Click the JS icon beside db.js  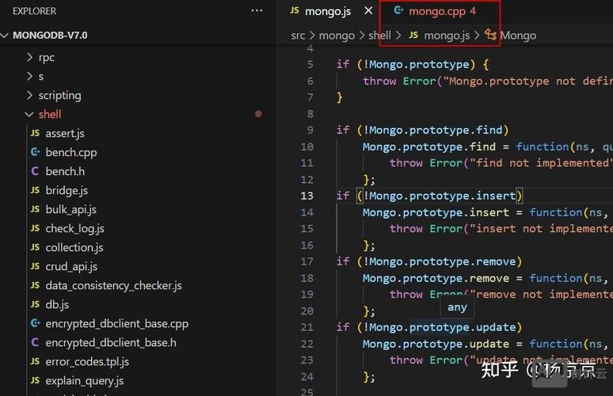coord(35,304)
